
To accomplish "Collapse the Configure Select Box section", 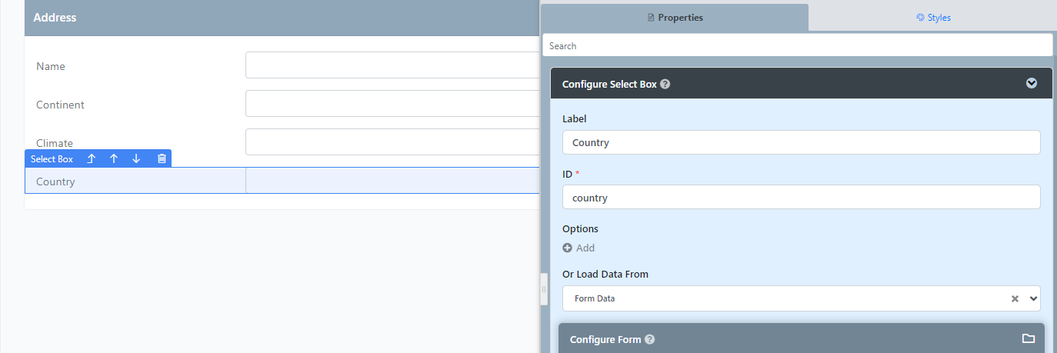I will 1032,83.
